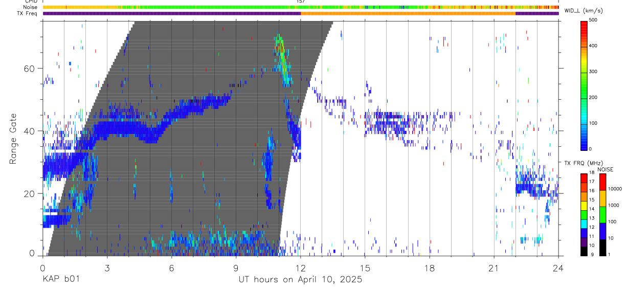This screenshot has height=290, width=628.
Task: Click the 10000 label on NOISE legend
Action: 615,189
